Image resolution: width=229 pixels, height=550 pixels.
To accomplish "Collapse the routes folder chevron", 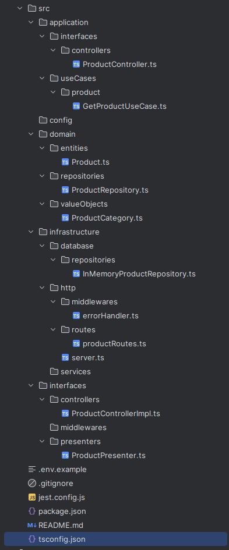I will tap(54, 330).
